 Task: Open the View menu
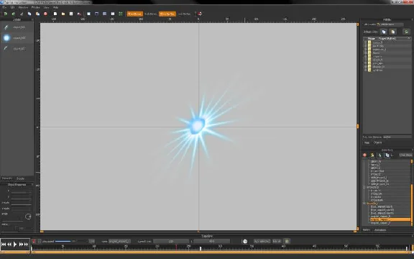[x=46, y=7]
